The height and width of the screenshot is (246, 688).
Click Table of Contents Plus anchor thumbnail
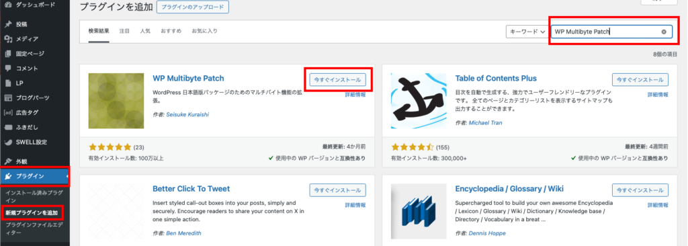tap(419, 101)
